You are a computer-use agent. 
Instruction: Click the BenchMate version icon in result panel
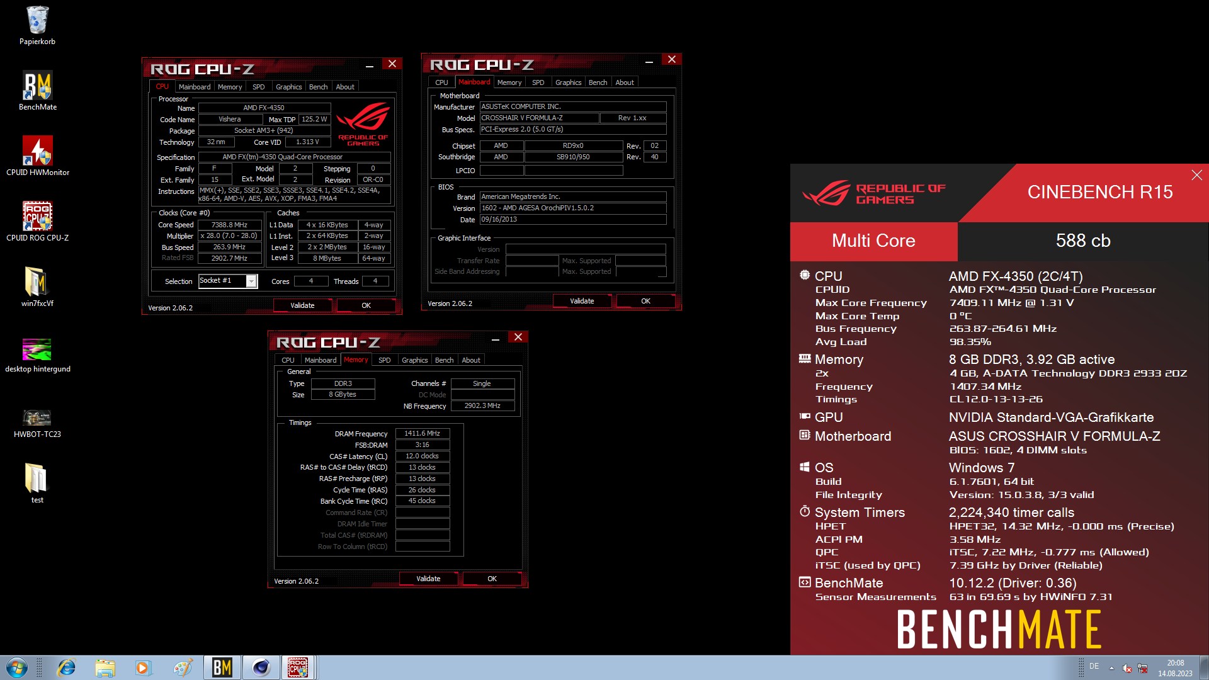coord(804,582)
